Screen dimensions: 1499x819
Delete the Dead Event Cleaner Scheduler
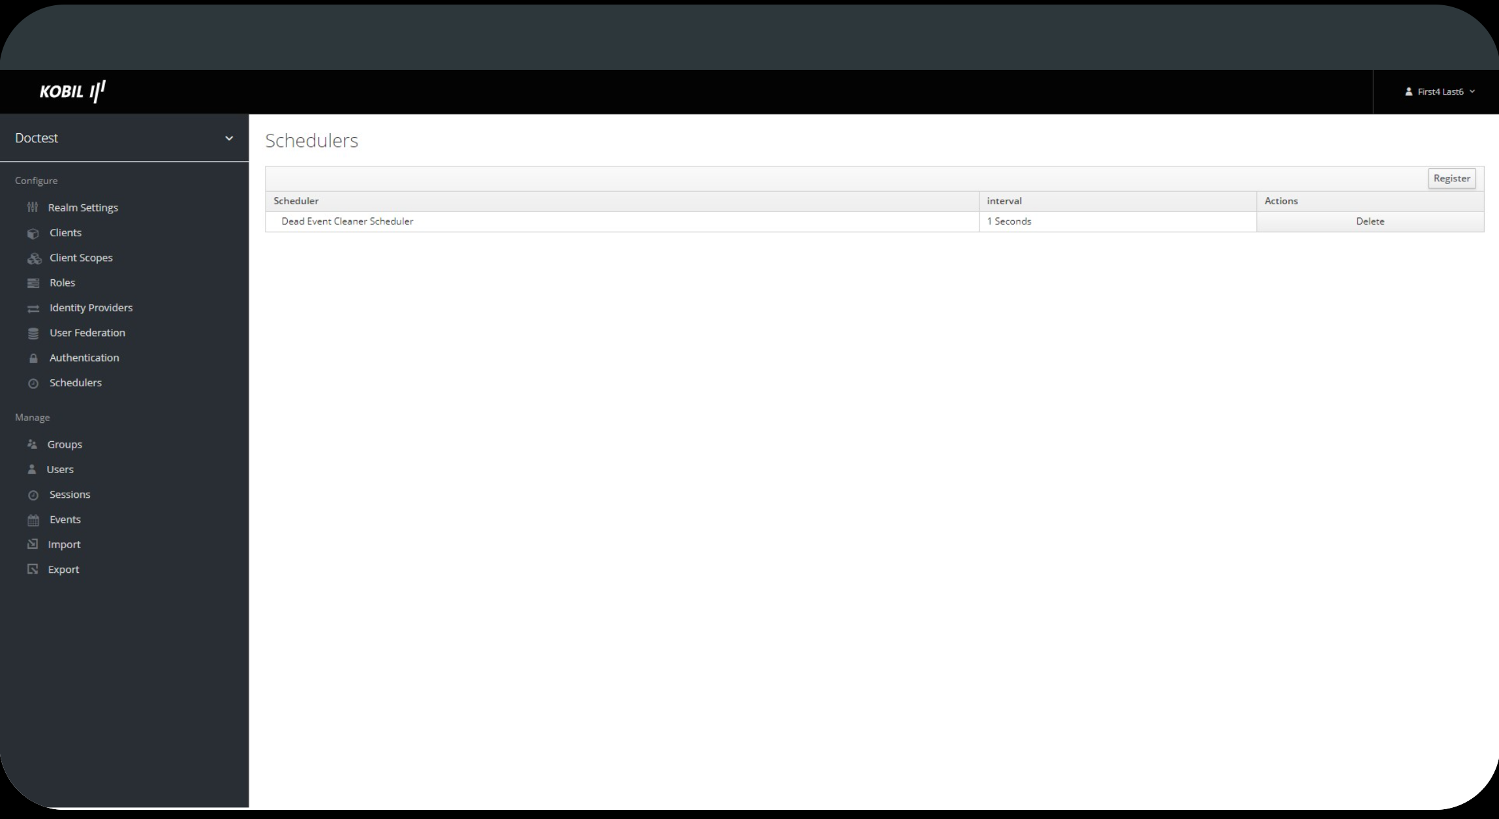coord(1370,221)
